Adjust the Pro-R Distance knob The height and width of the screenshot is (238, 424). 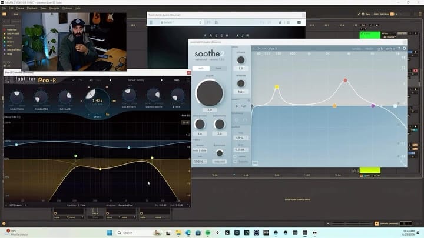65,98
